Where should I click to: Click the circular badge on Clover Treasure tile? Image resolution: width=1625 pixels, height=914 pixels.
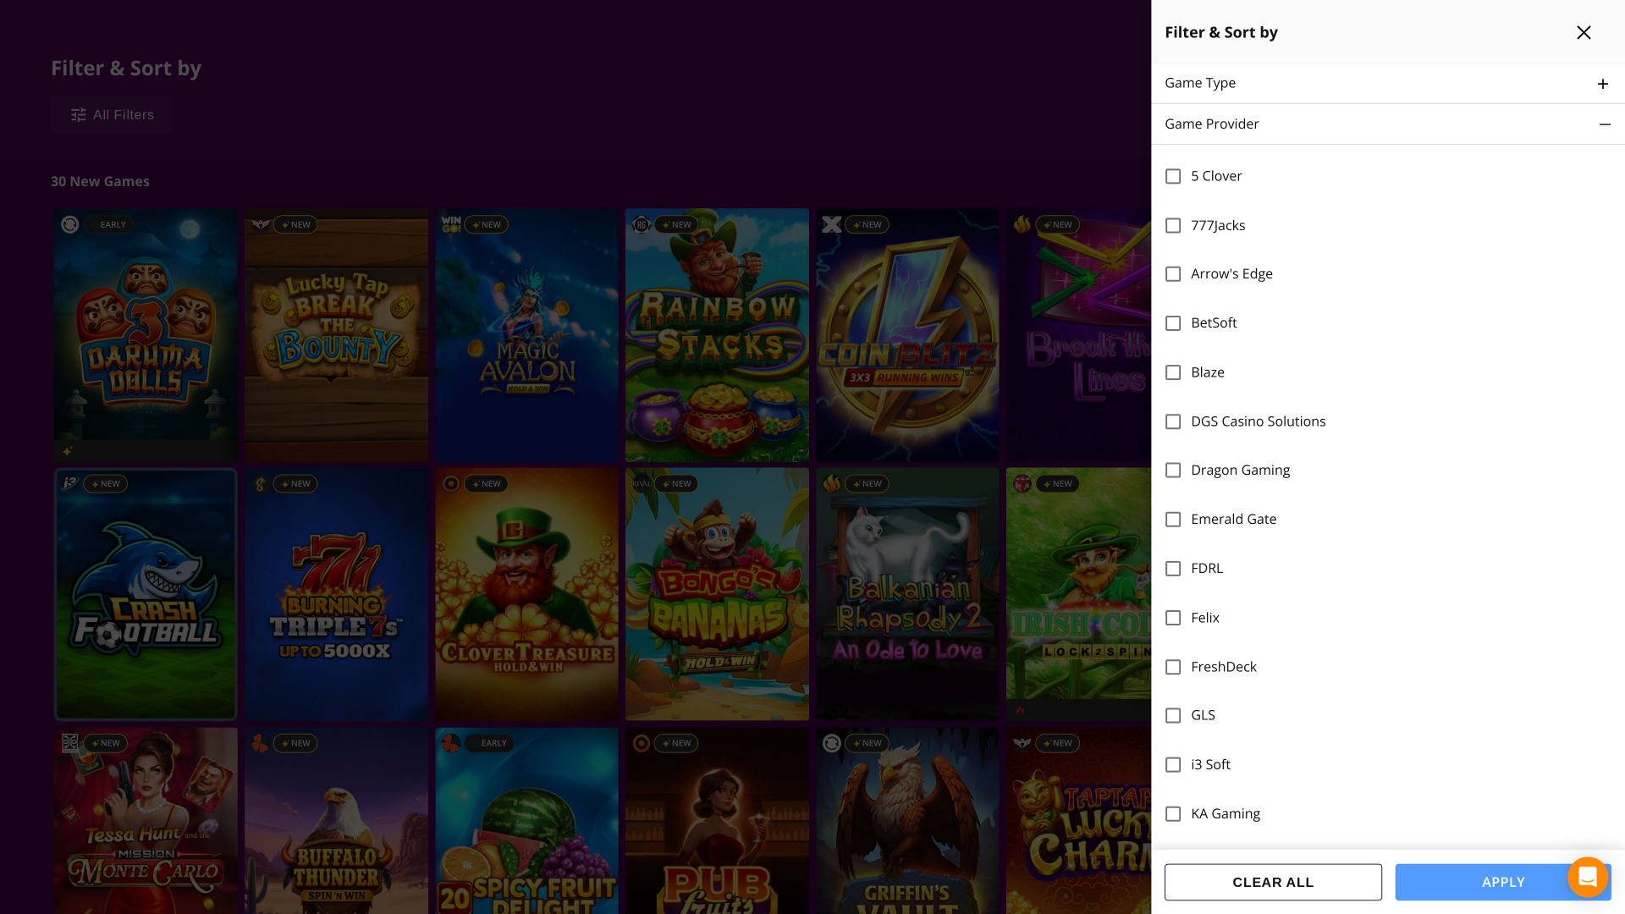click(451, 483)
